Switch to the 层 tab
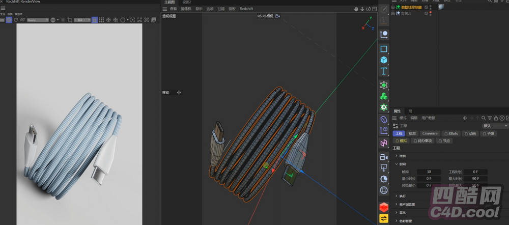The height and width of the screenshot is (225, 509). coord(410,110)
